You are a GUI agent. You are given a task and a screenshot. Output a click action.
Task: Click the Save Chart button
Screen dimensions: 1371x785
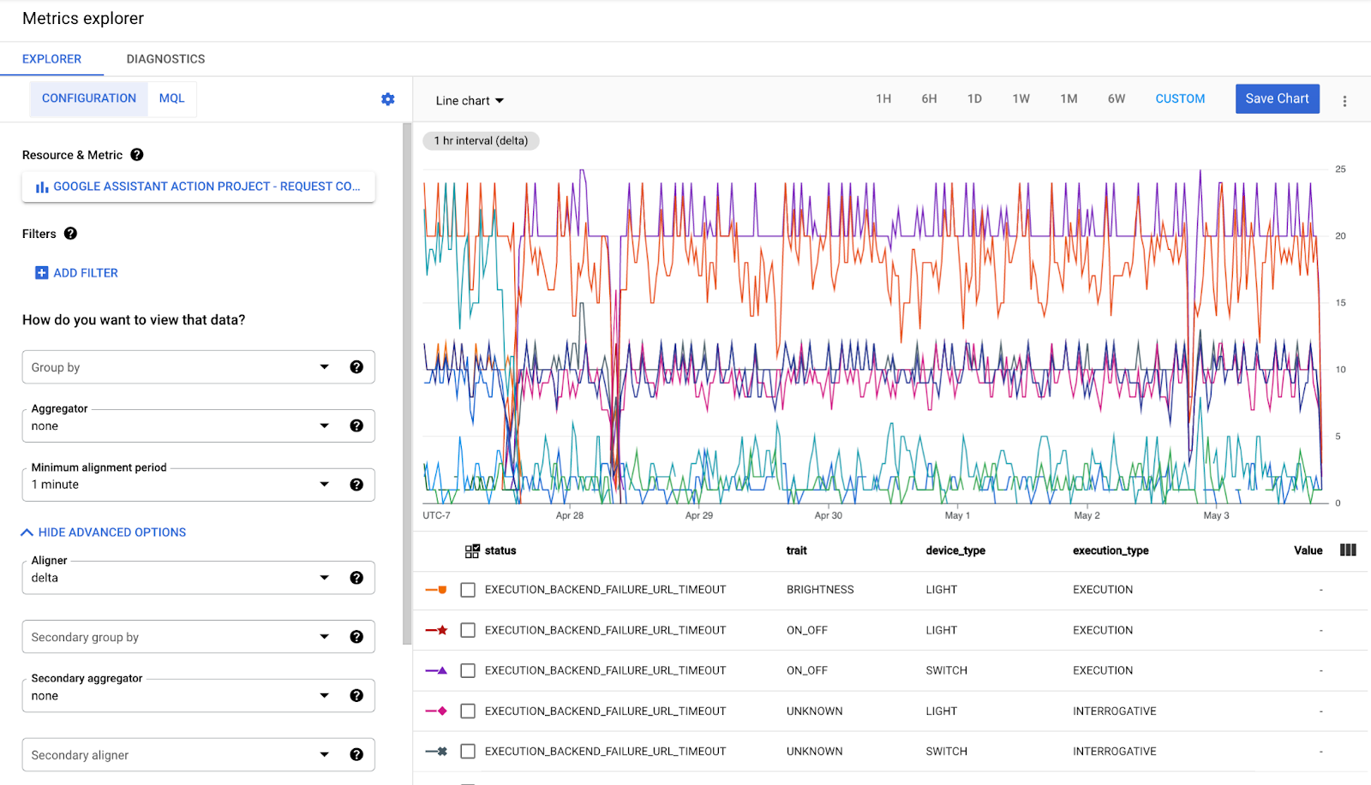pyautogui.click(x=1277, y=98)
